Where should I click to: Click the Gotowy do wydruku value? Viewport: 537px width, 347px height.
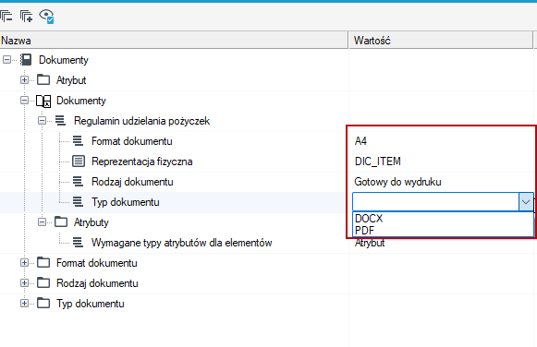pos(397,182)
